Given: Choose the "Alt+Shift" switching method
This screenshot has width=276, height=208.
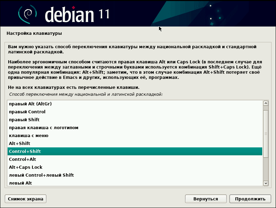Looking at the screenshot, I should (x=135, y=144).
